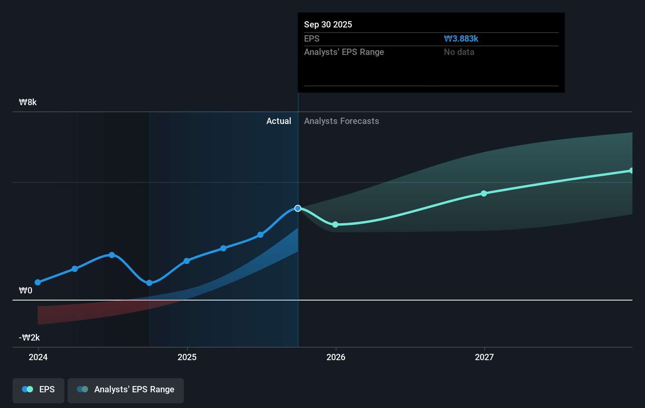
Task: Click the 2027 forecast EPS data point
Action: pyautogui.click(x=484, y=193)
